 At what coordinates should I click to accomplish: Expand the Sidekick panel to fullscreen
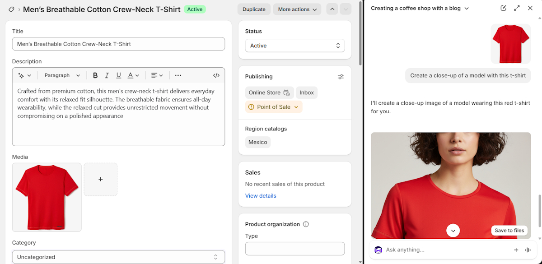pos(517,8)
